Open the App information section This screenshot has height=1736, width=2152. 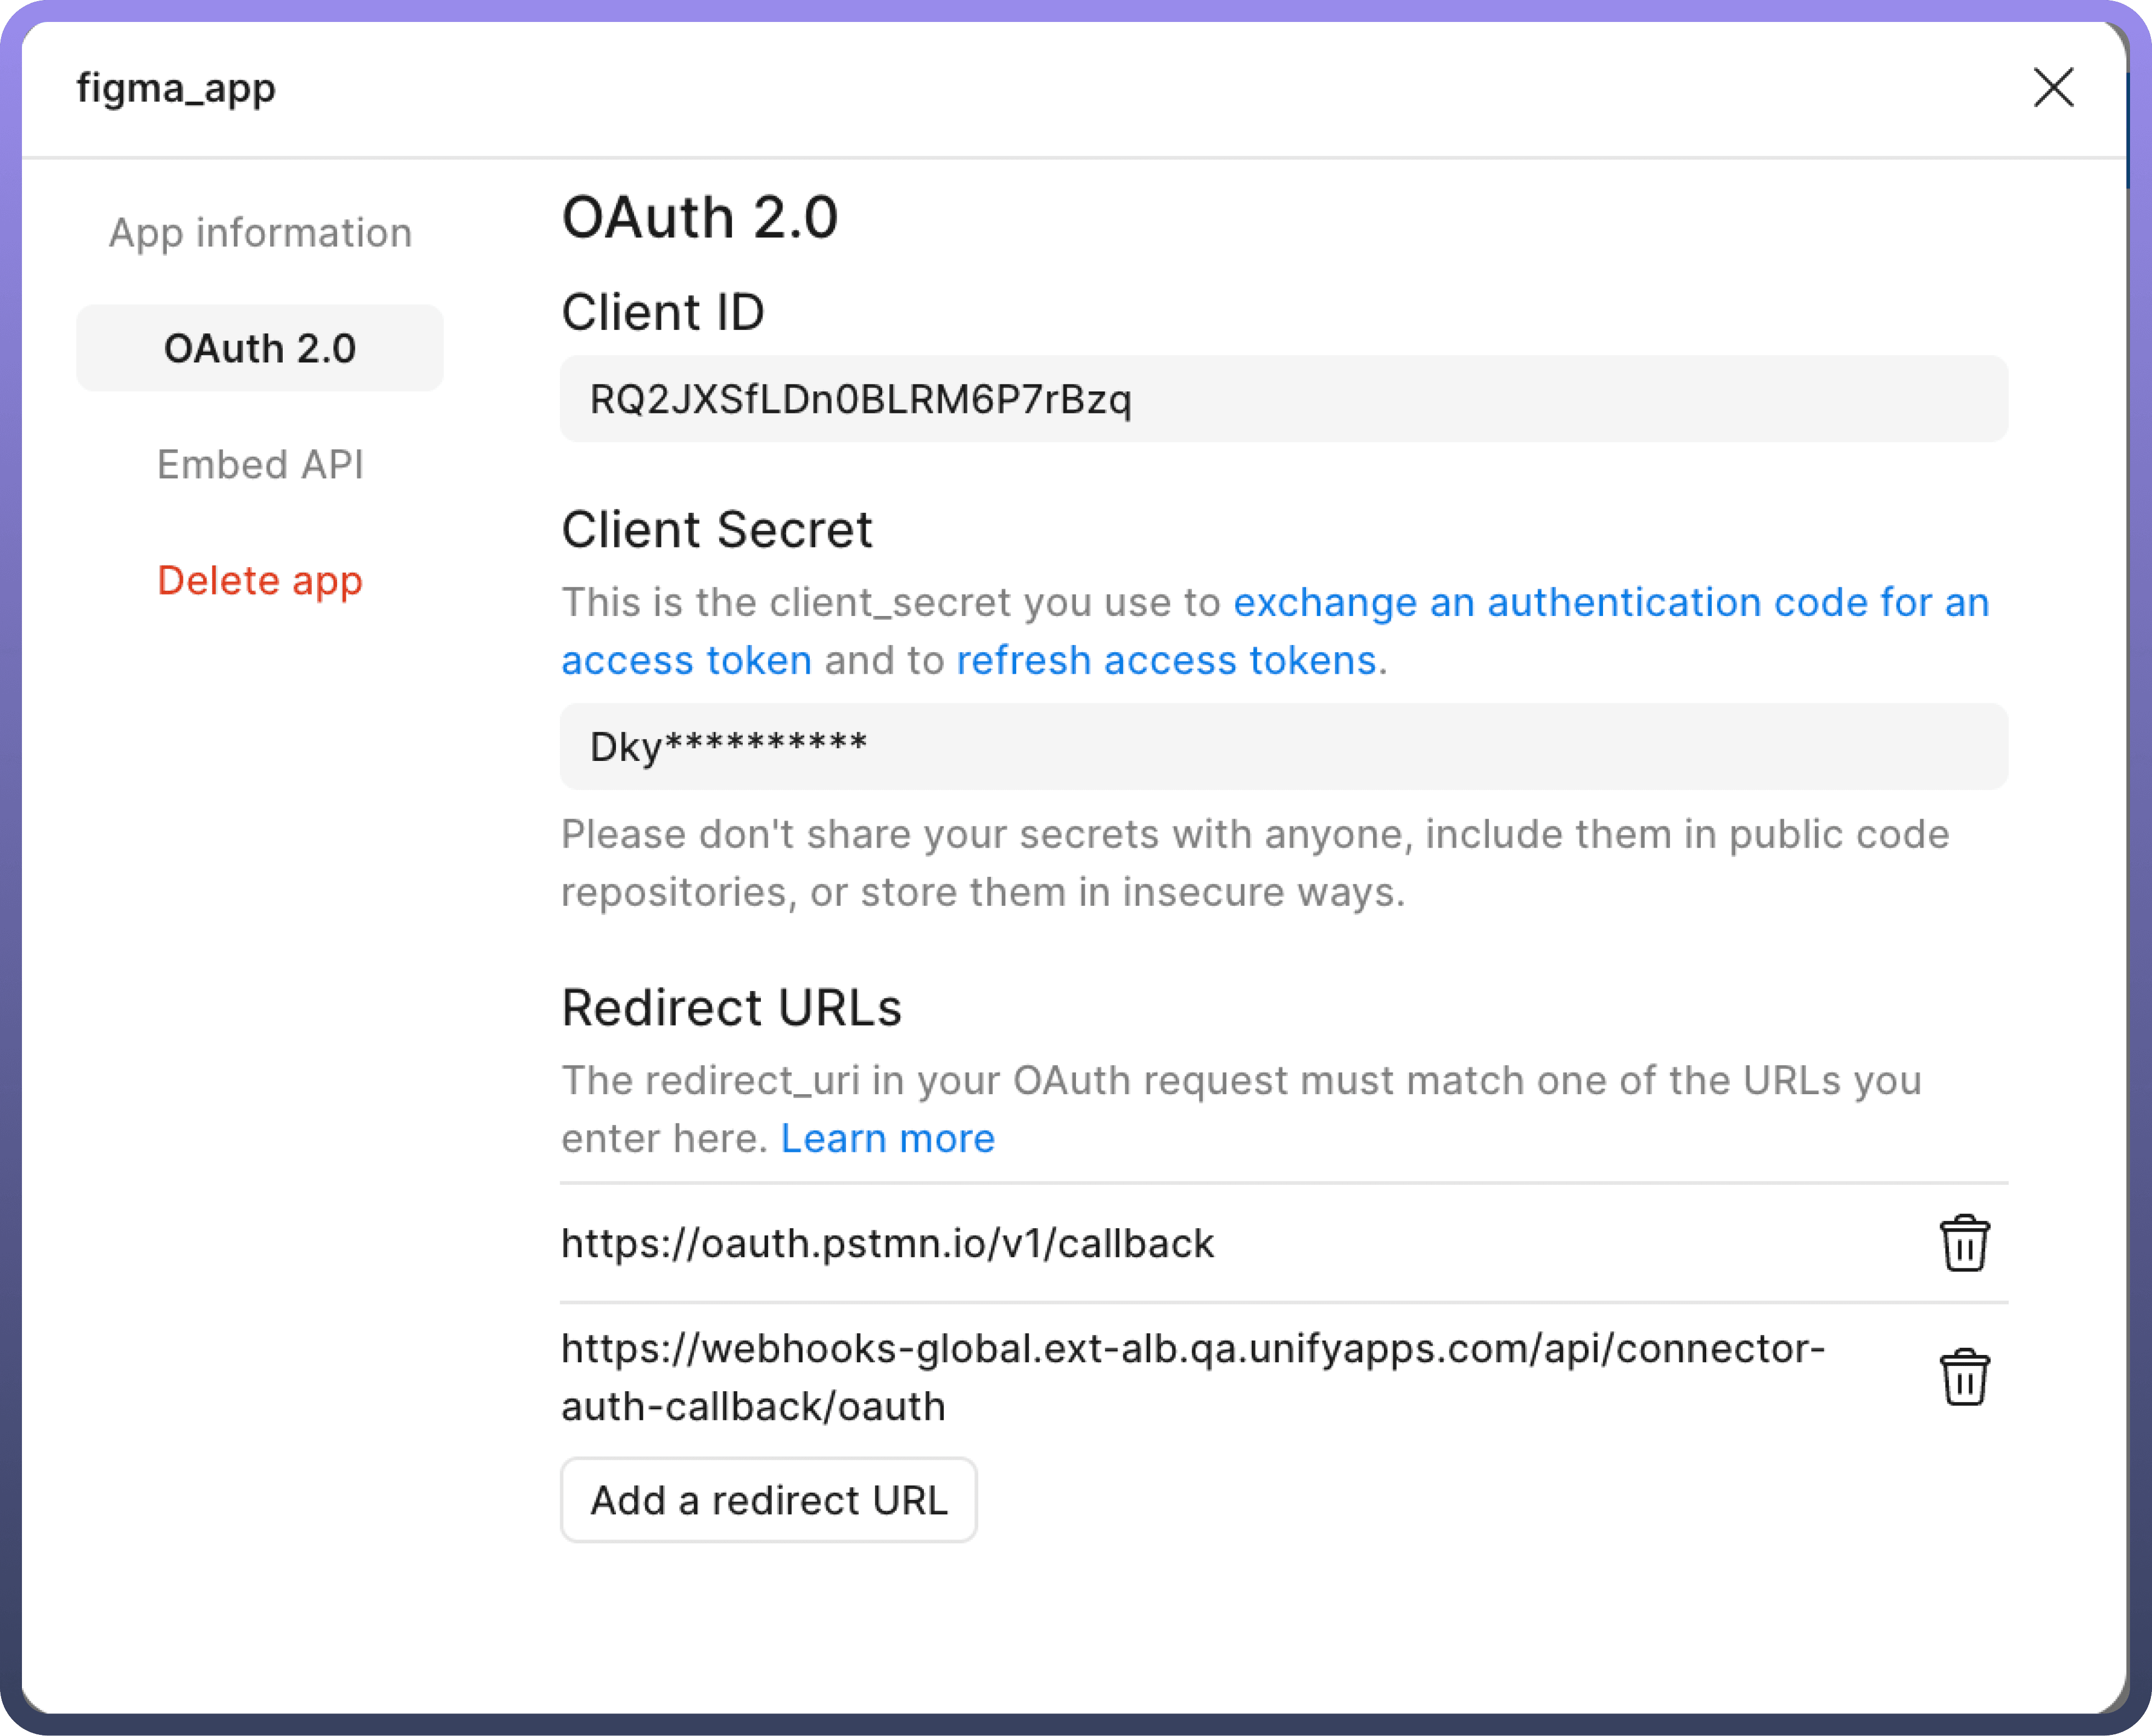pos(260,233)
